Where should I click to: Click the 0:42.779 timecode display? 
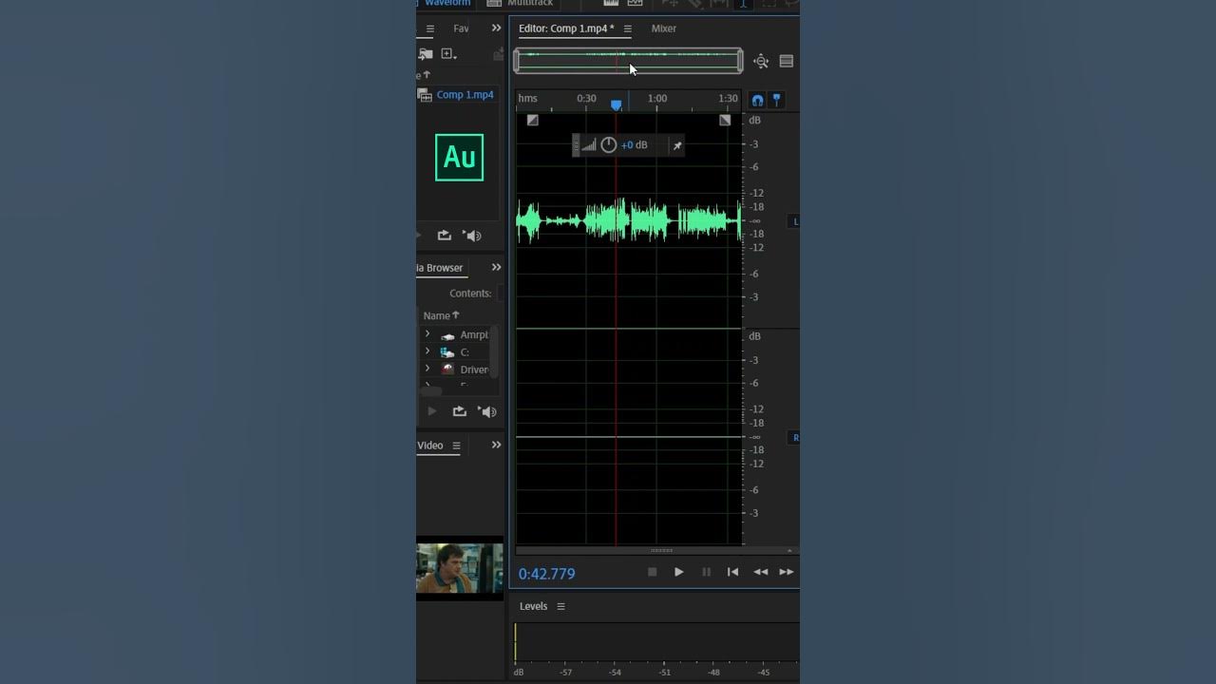pyautogui.click(x=546, y=574)
